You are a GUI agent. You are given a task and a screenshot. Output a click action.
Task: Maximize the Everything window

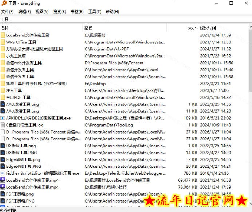(231, 3)
